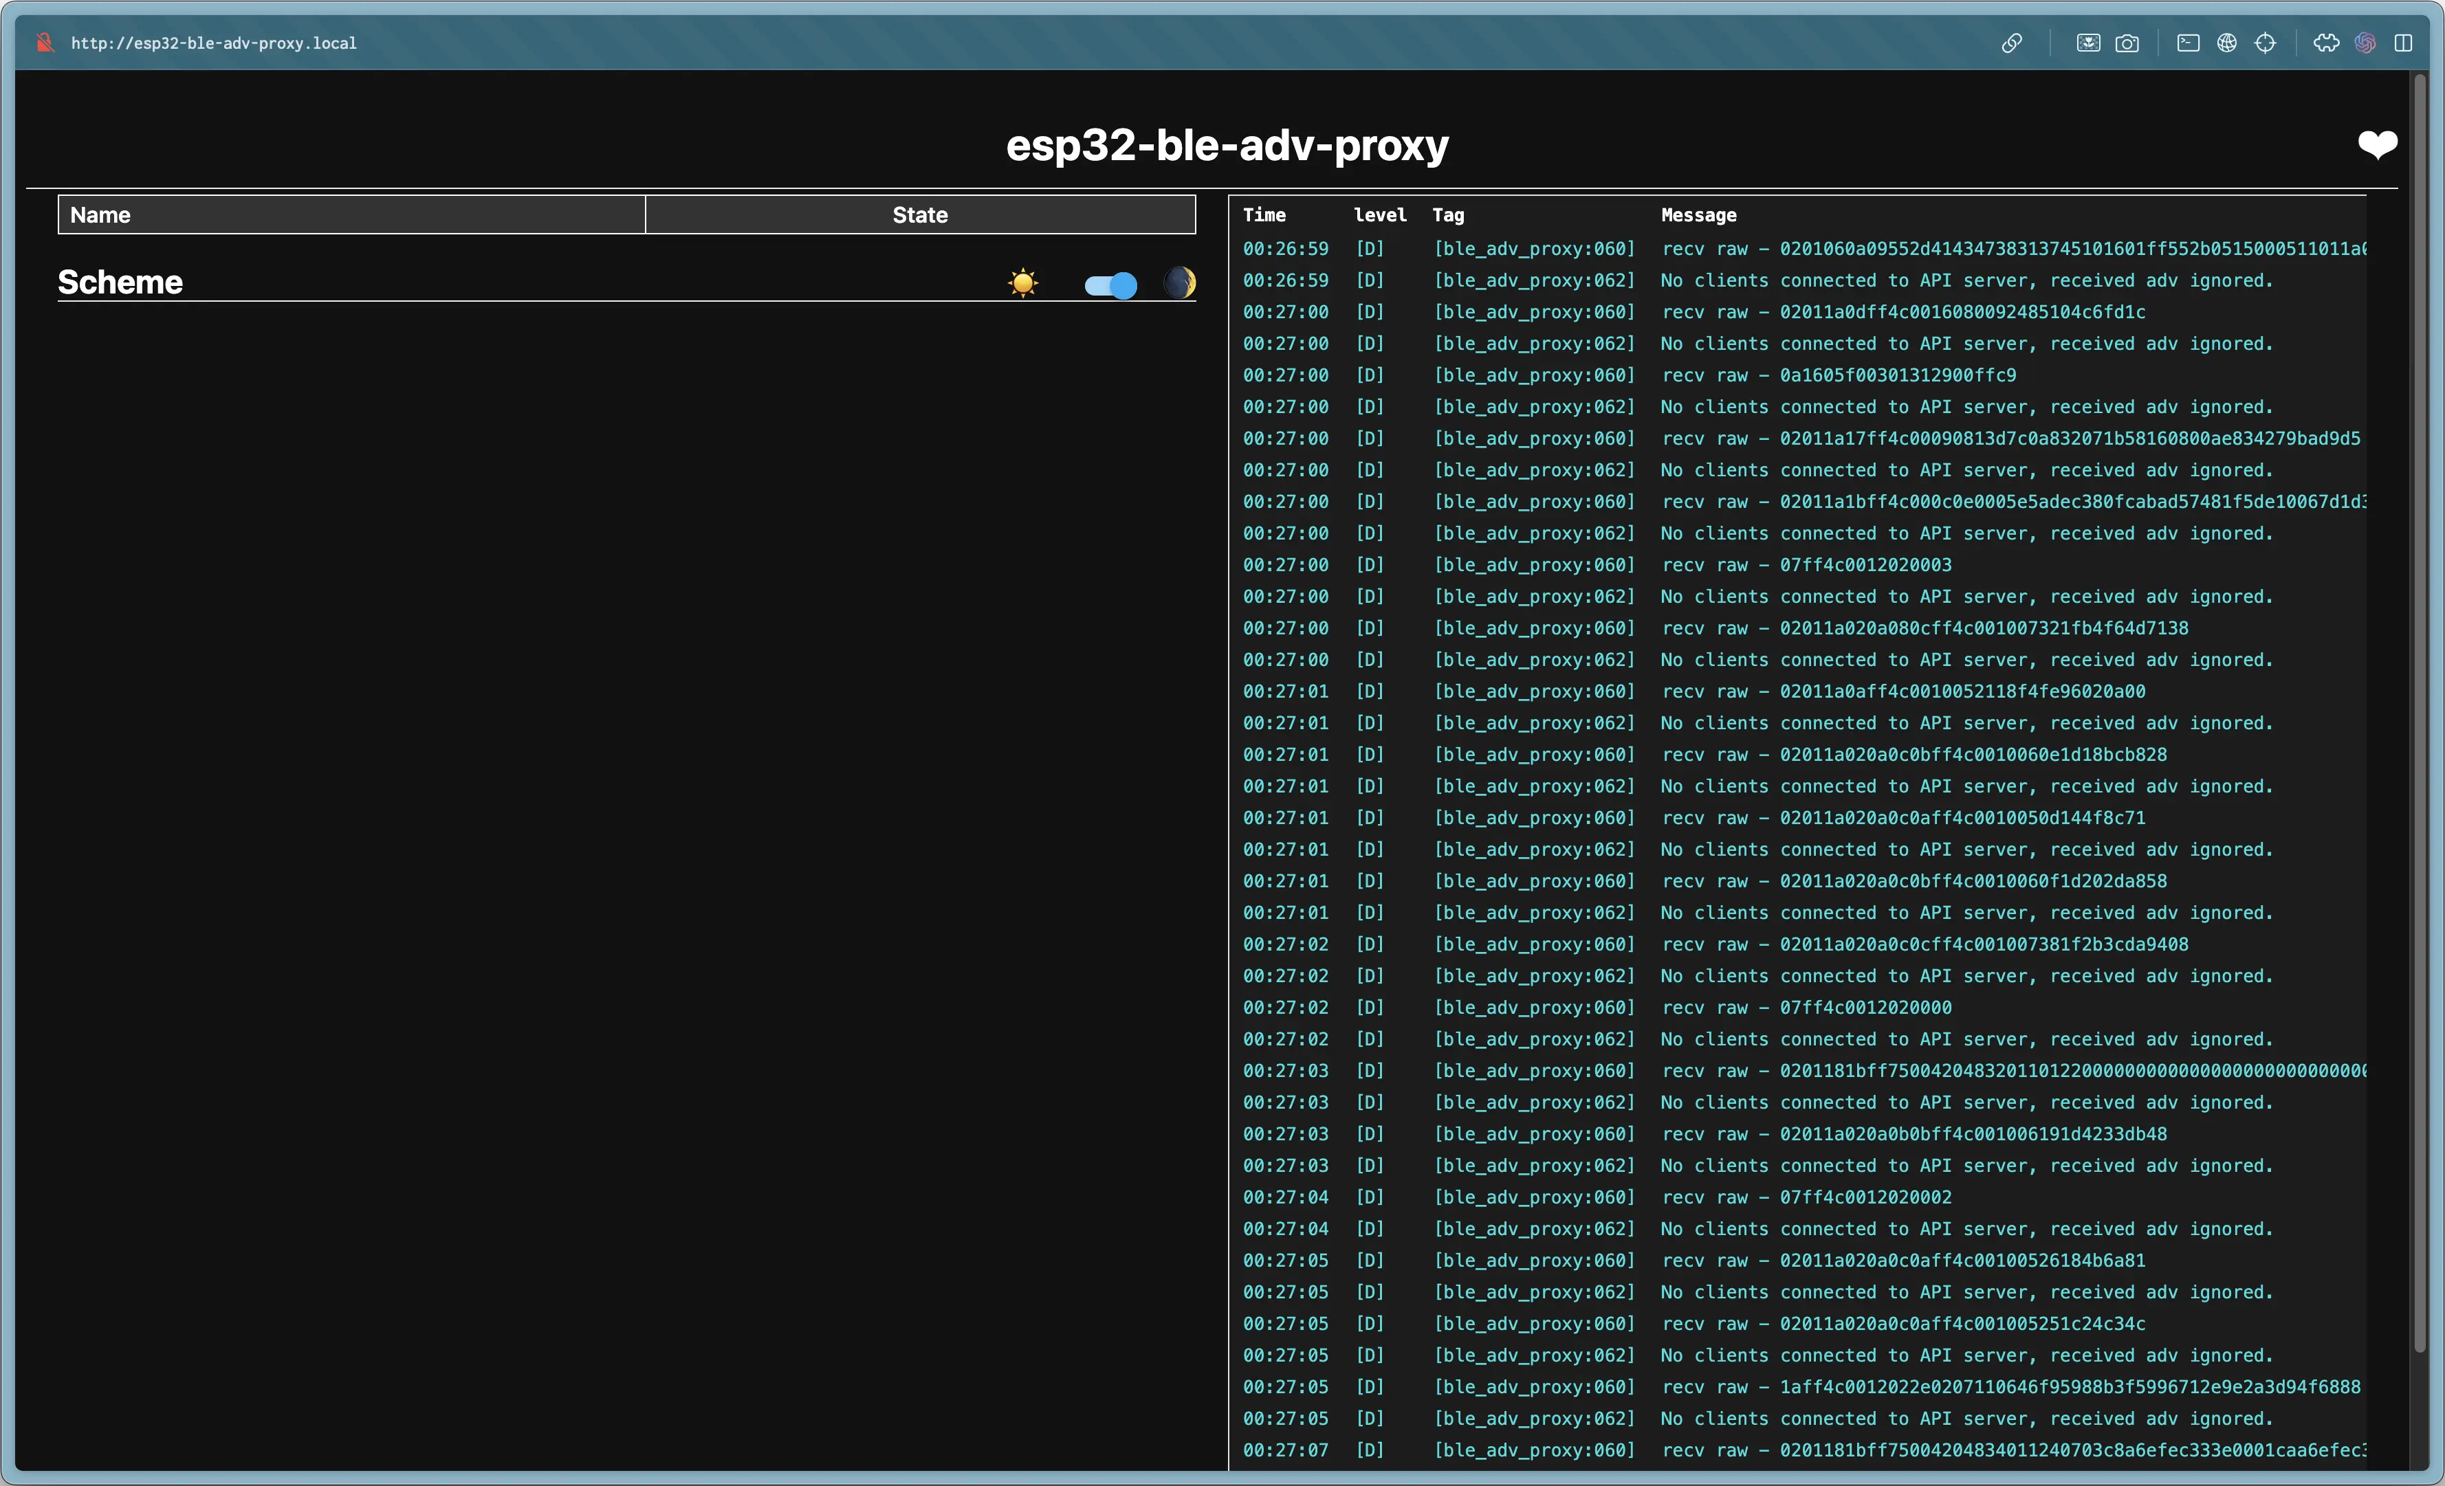
Task: Select message 'recv raw - 02011a020a0c0bff4c0010060f1d202da858'
Action: click(x=1914, y=881)
